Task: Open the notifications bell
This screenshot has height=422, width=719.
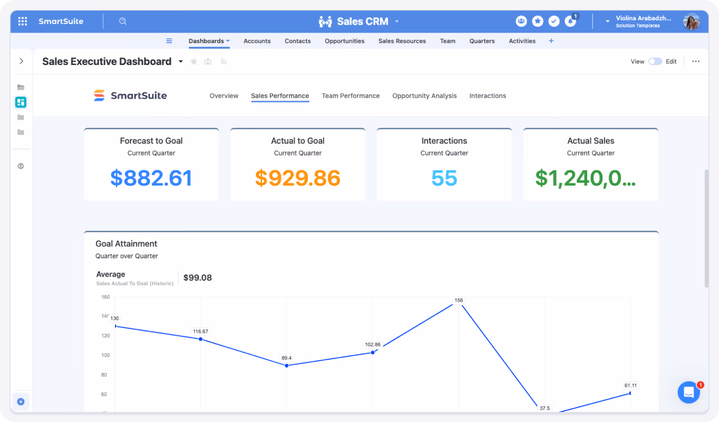Action: point(570,21)
